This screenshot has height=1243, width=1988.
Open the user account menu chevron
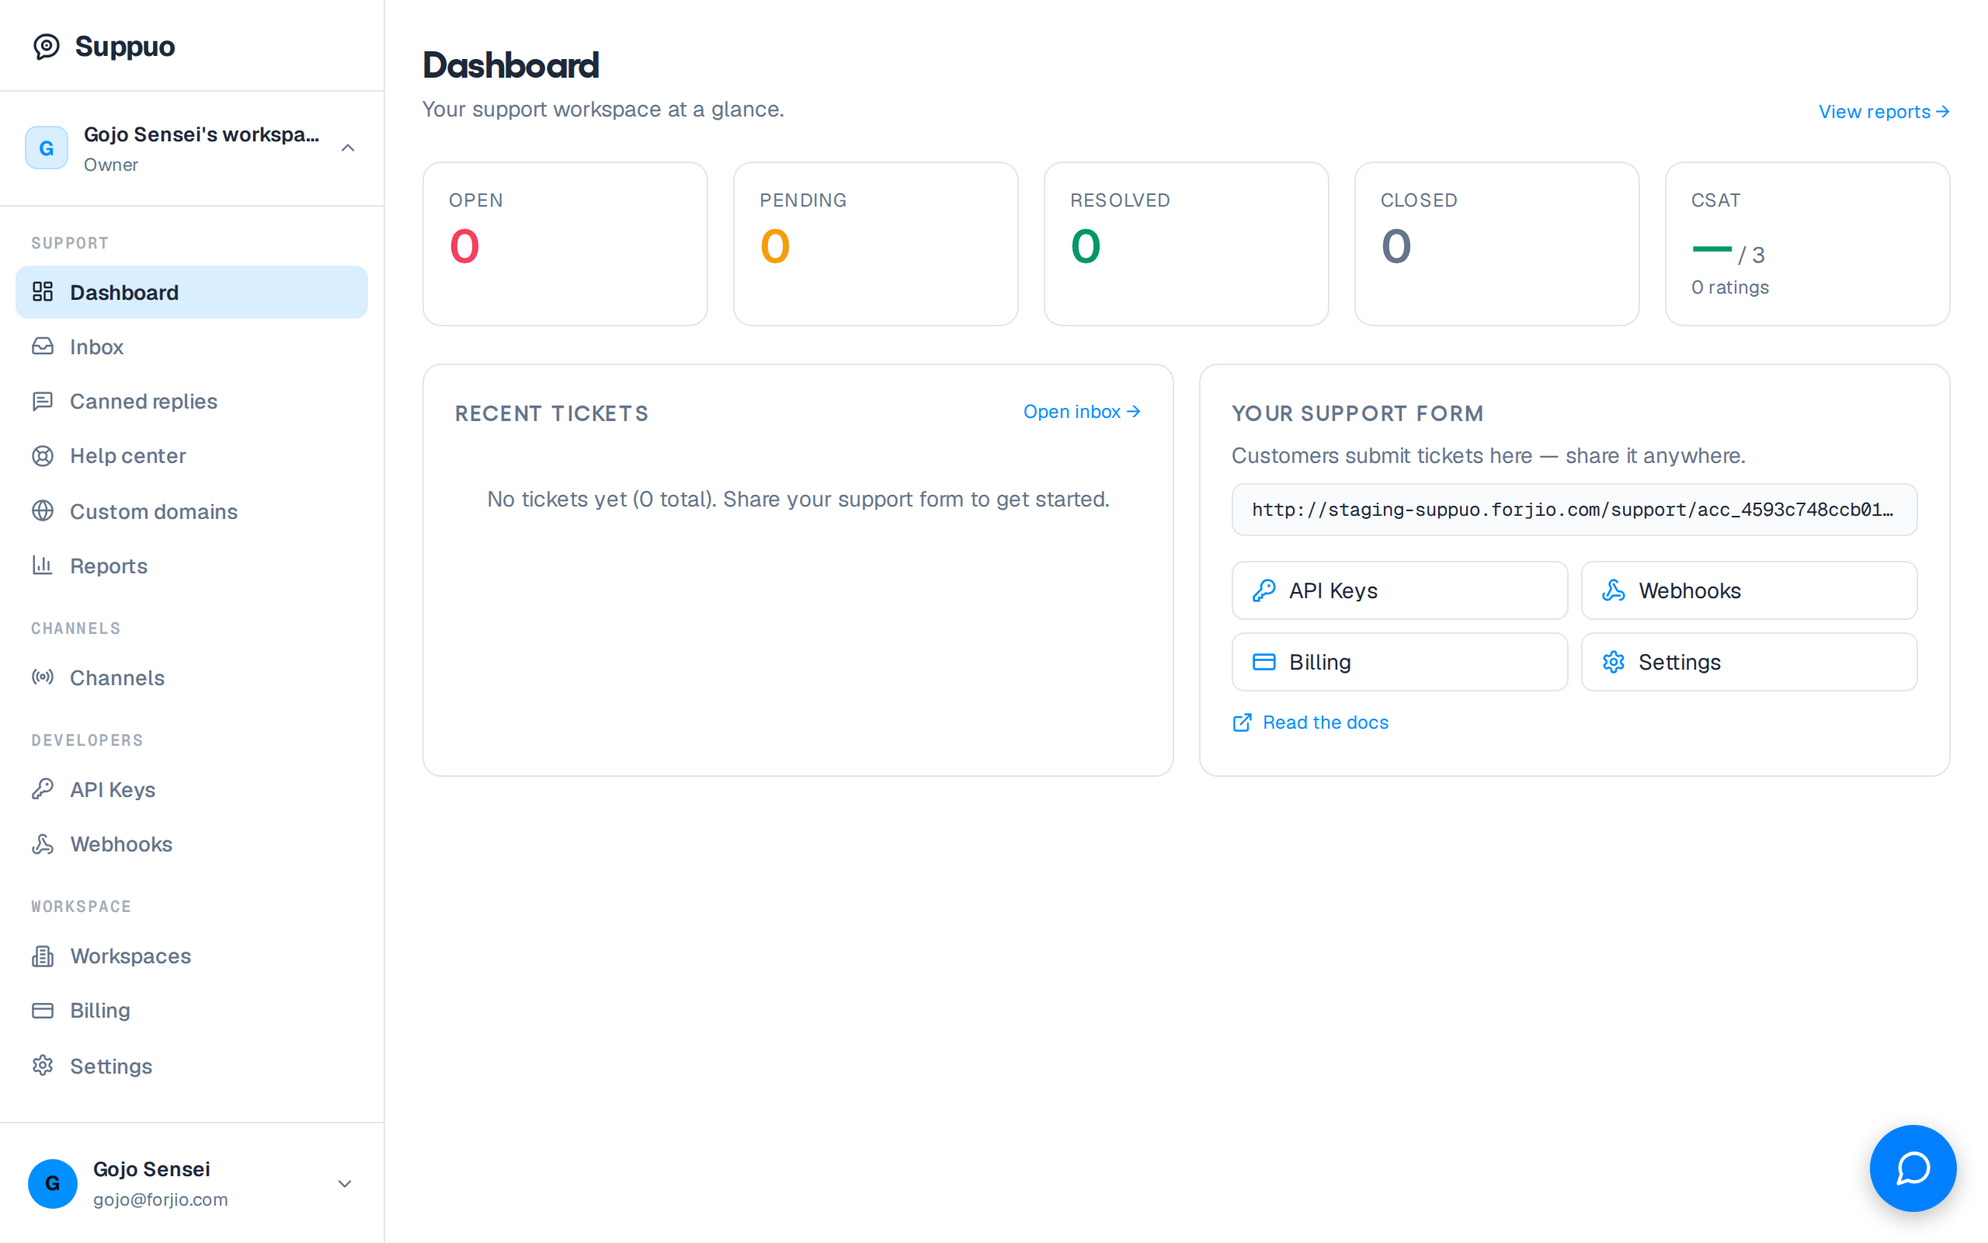345,1184
